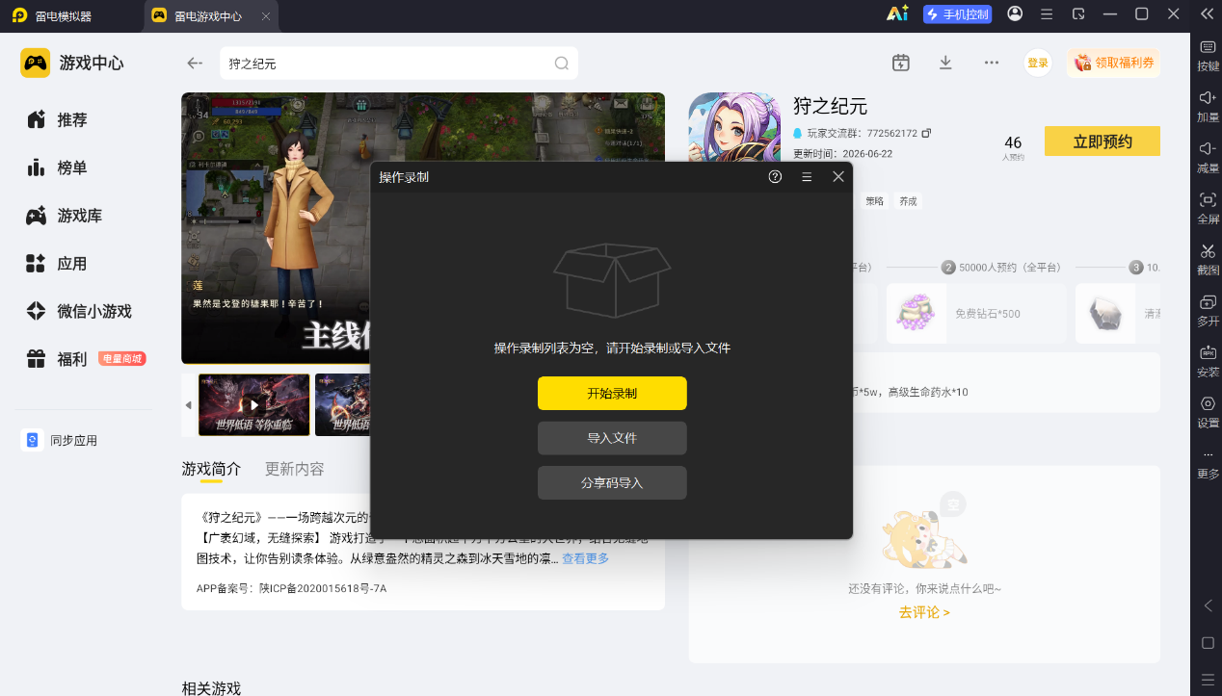
Task: Click the 策略 tag
Action: click(874, 201)
